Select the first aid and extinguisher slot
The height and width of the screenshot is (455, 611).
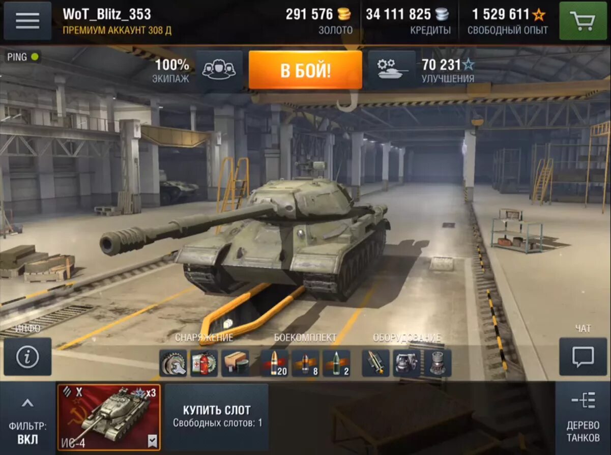pos(204,363)
